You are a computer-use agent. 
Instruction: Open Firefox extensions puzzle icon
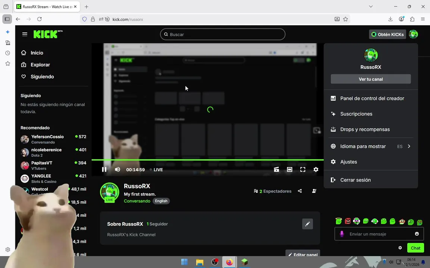click(x=412, y=19)
